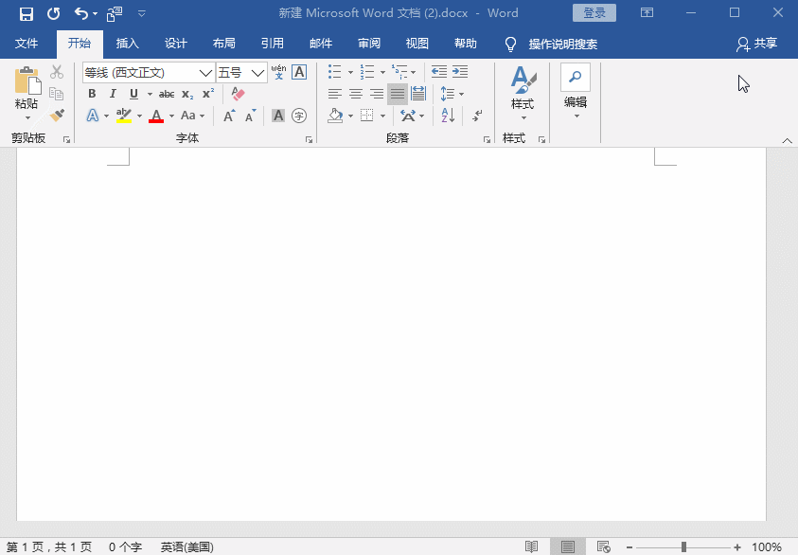Toggle Bold formatting

pos(92,94)
